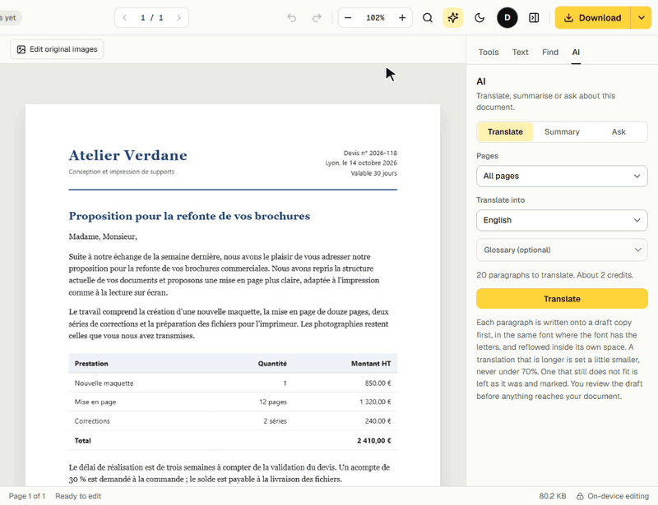Click the 12 pages quantity cell

click(273, 402)
